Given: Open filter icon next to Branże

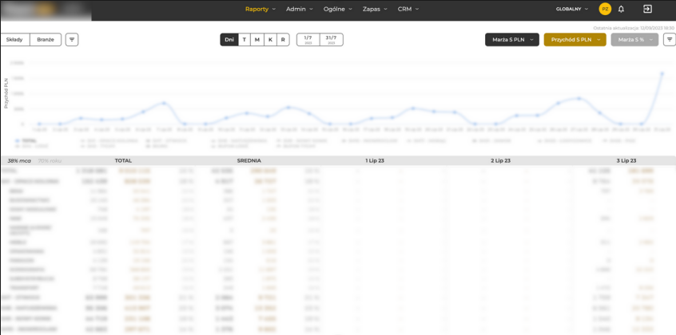Looking at the screenshot, I should coord(72,39).
